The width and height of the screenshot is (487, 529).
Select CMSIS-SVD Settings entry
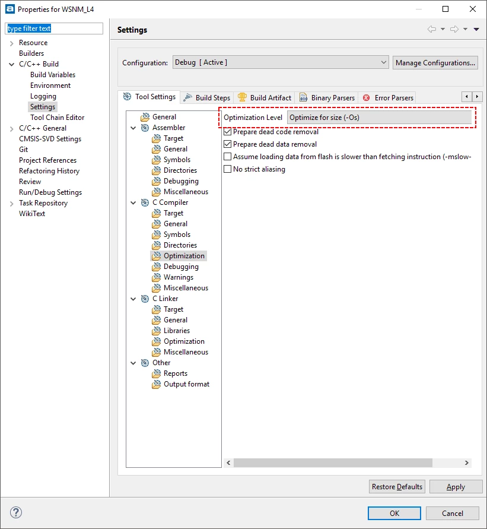50,139
